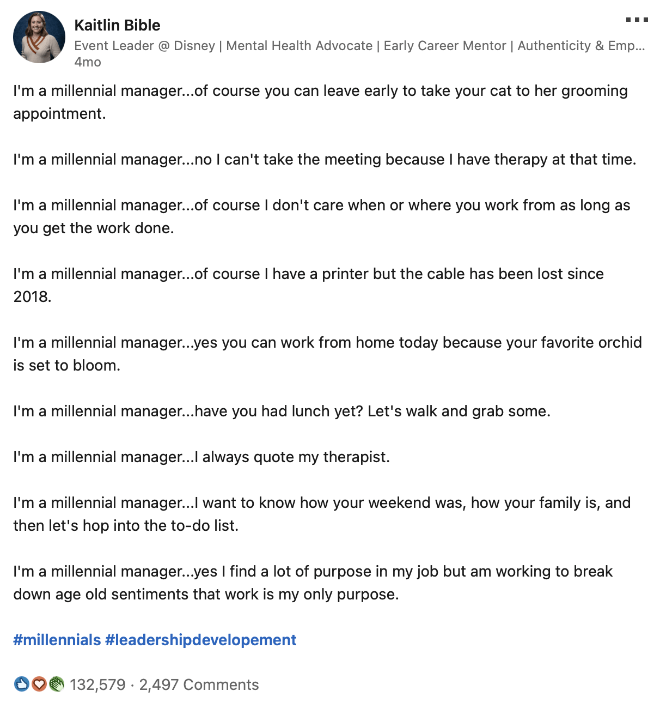Click the line about therapy at that time
Image resolution: width=660 pixels, height=703 pixels.
(x=325, y=159)
